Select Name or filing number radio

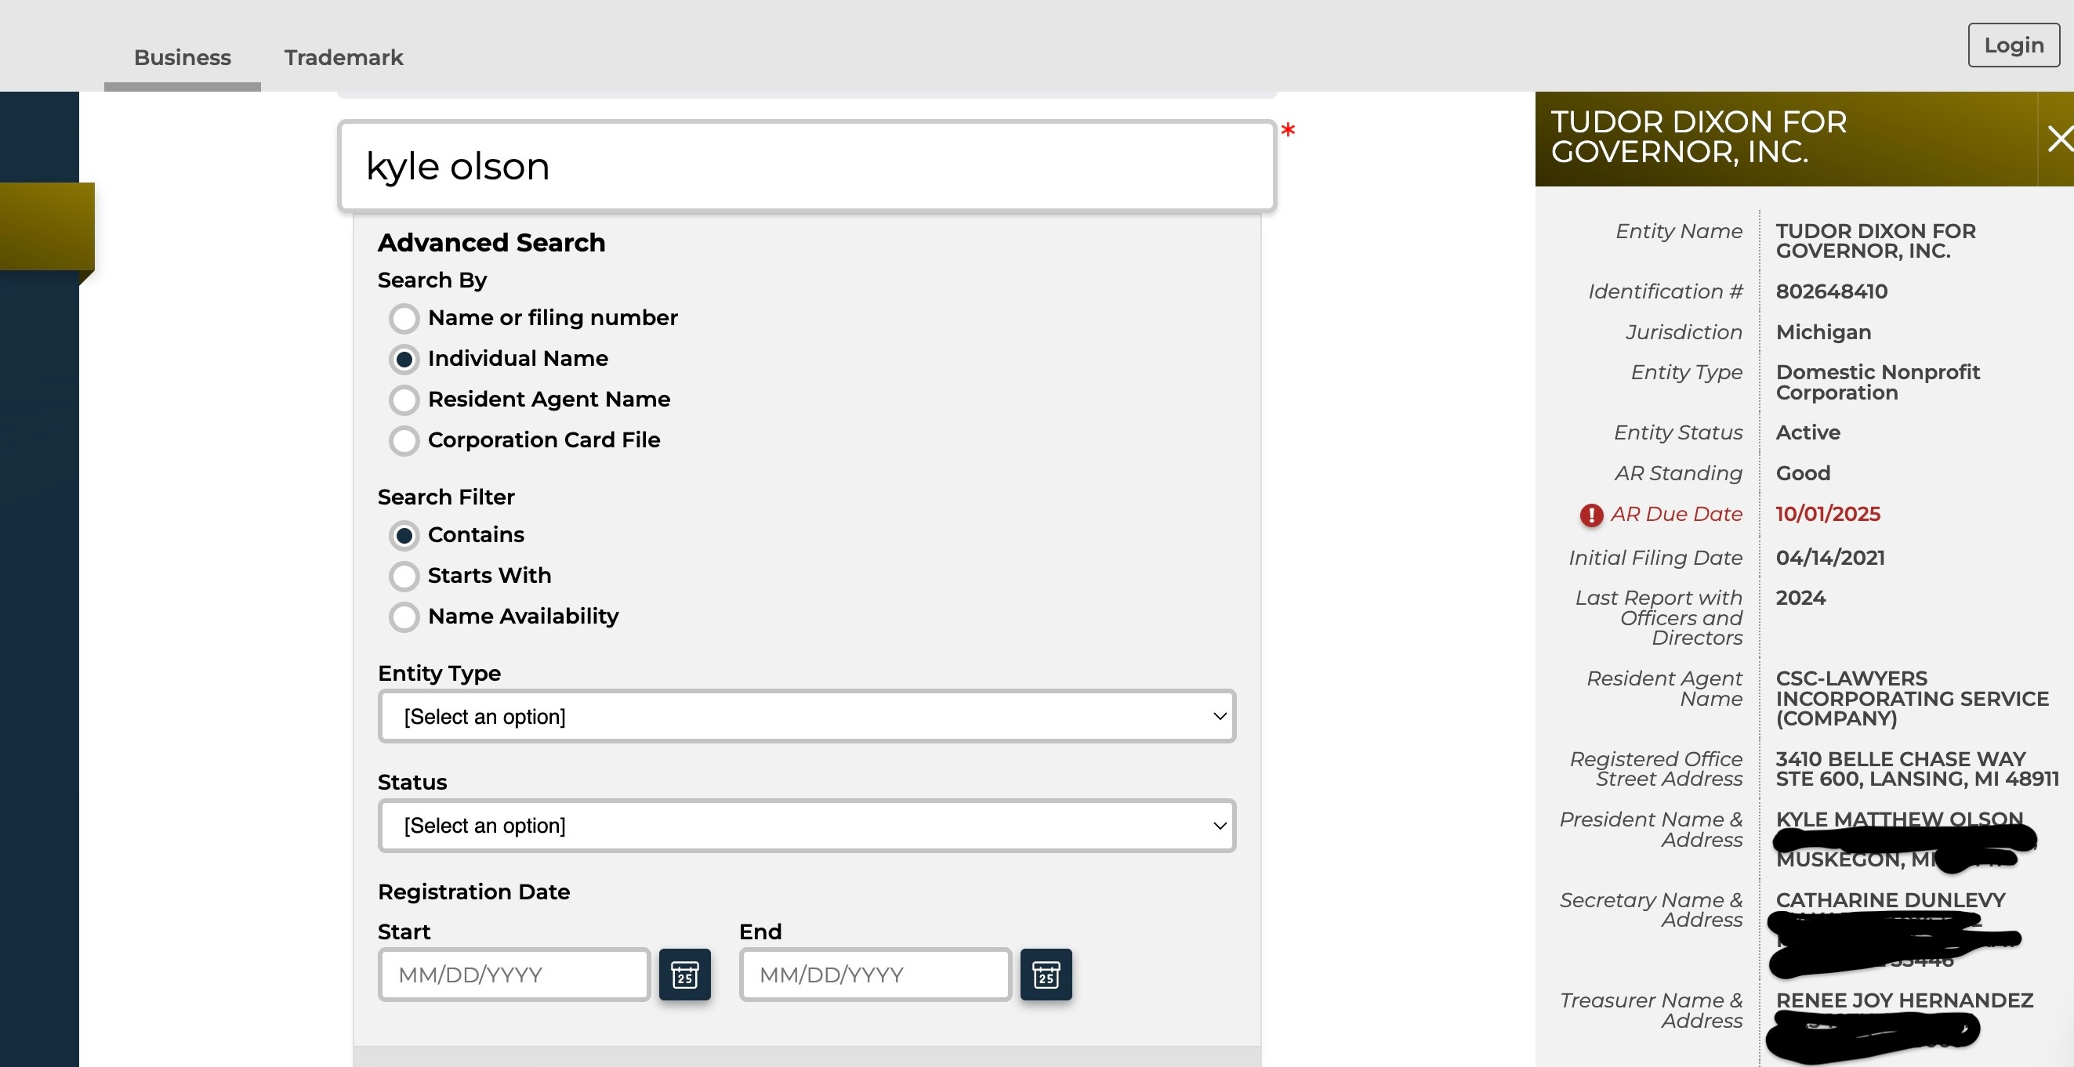pyautogui.click(x=404, y=319)
